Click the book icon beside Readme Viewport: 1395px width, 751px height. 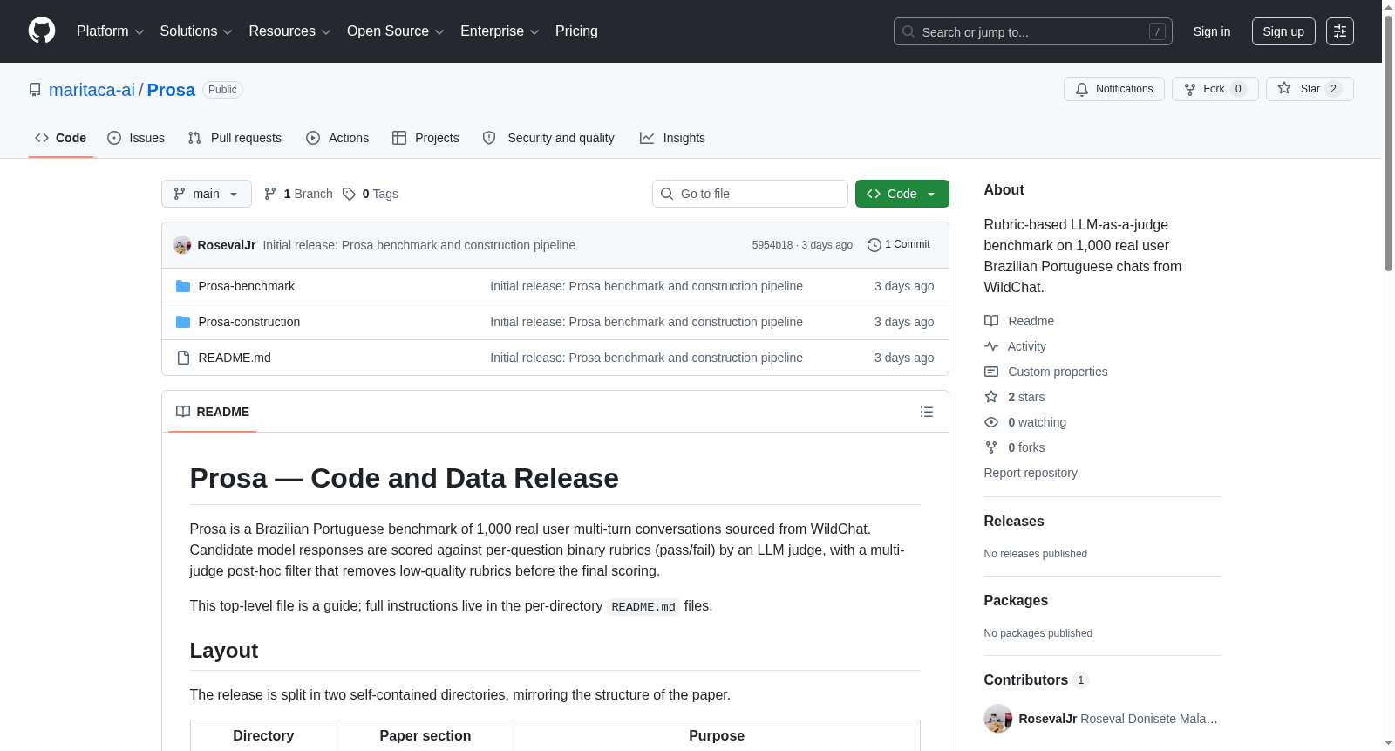pos(991,321)
